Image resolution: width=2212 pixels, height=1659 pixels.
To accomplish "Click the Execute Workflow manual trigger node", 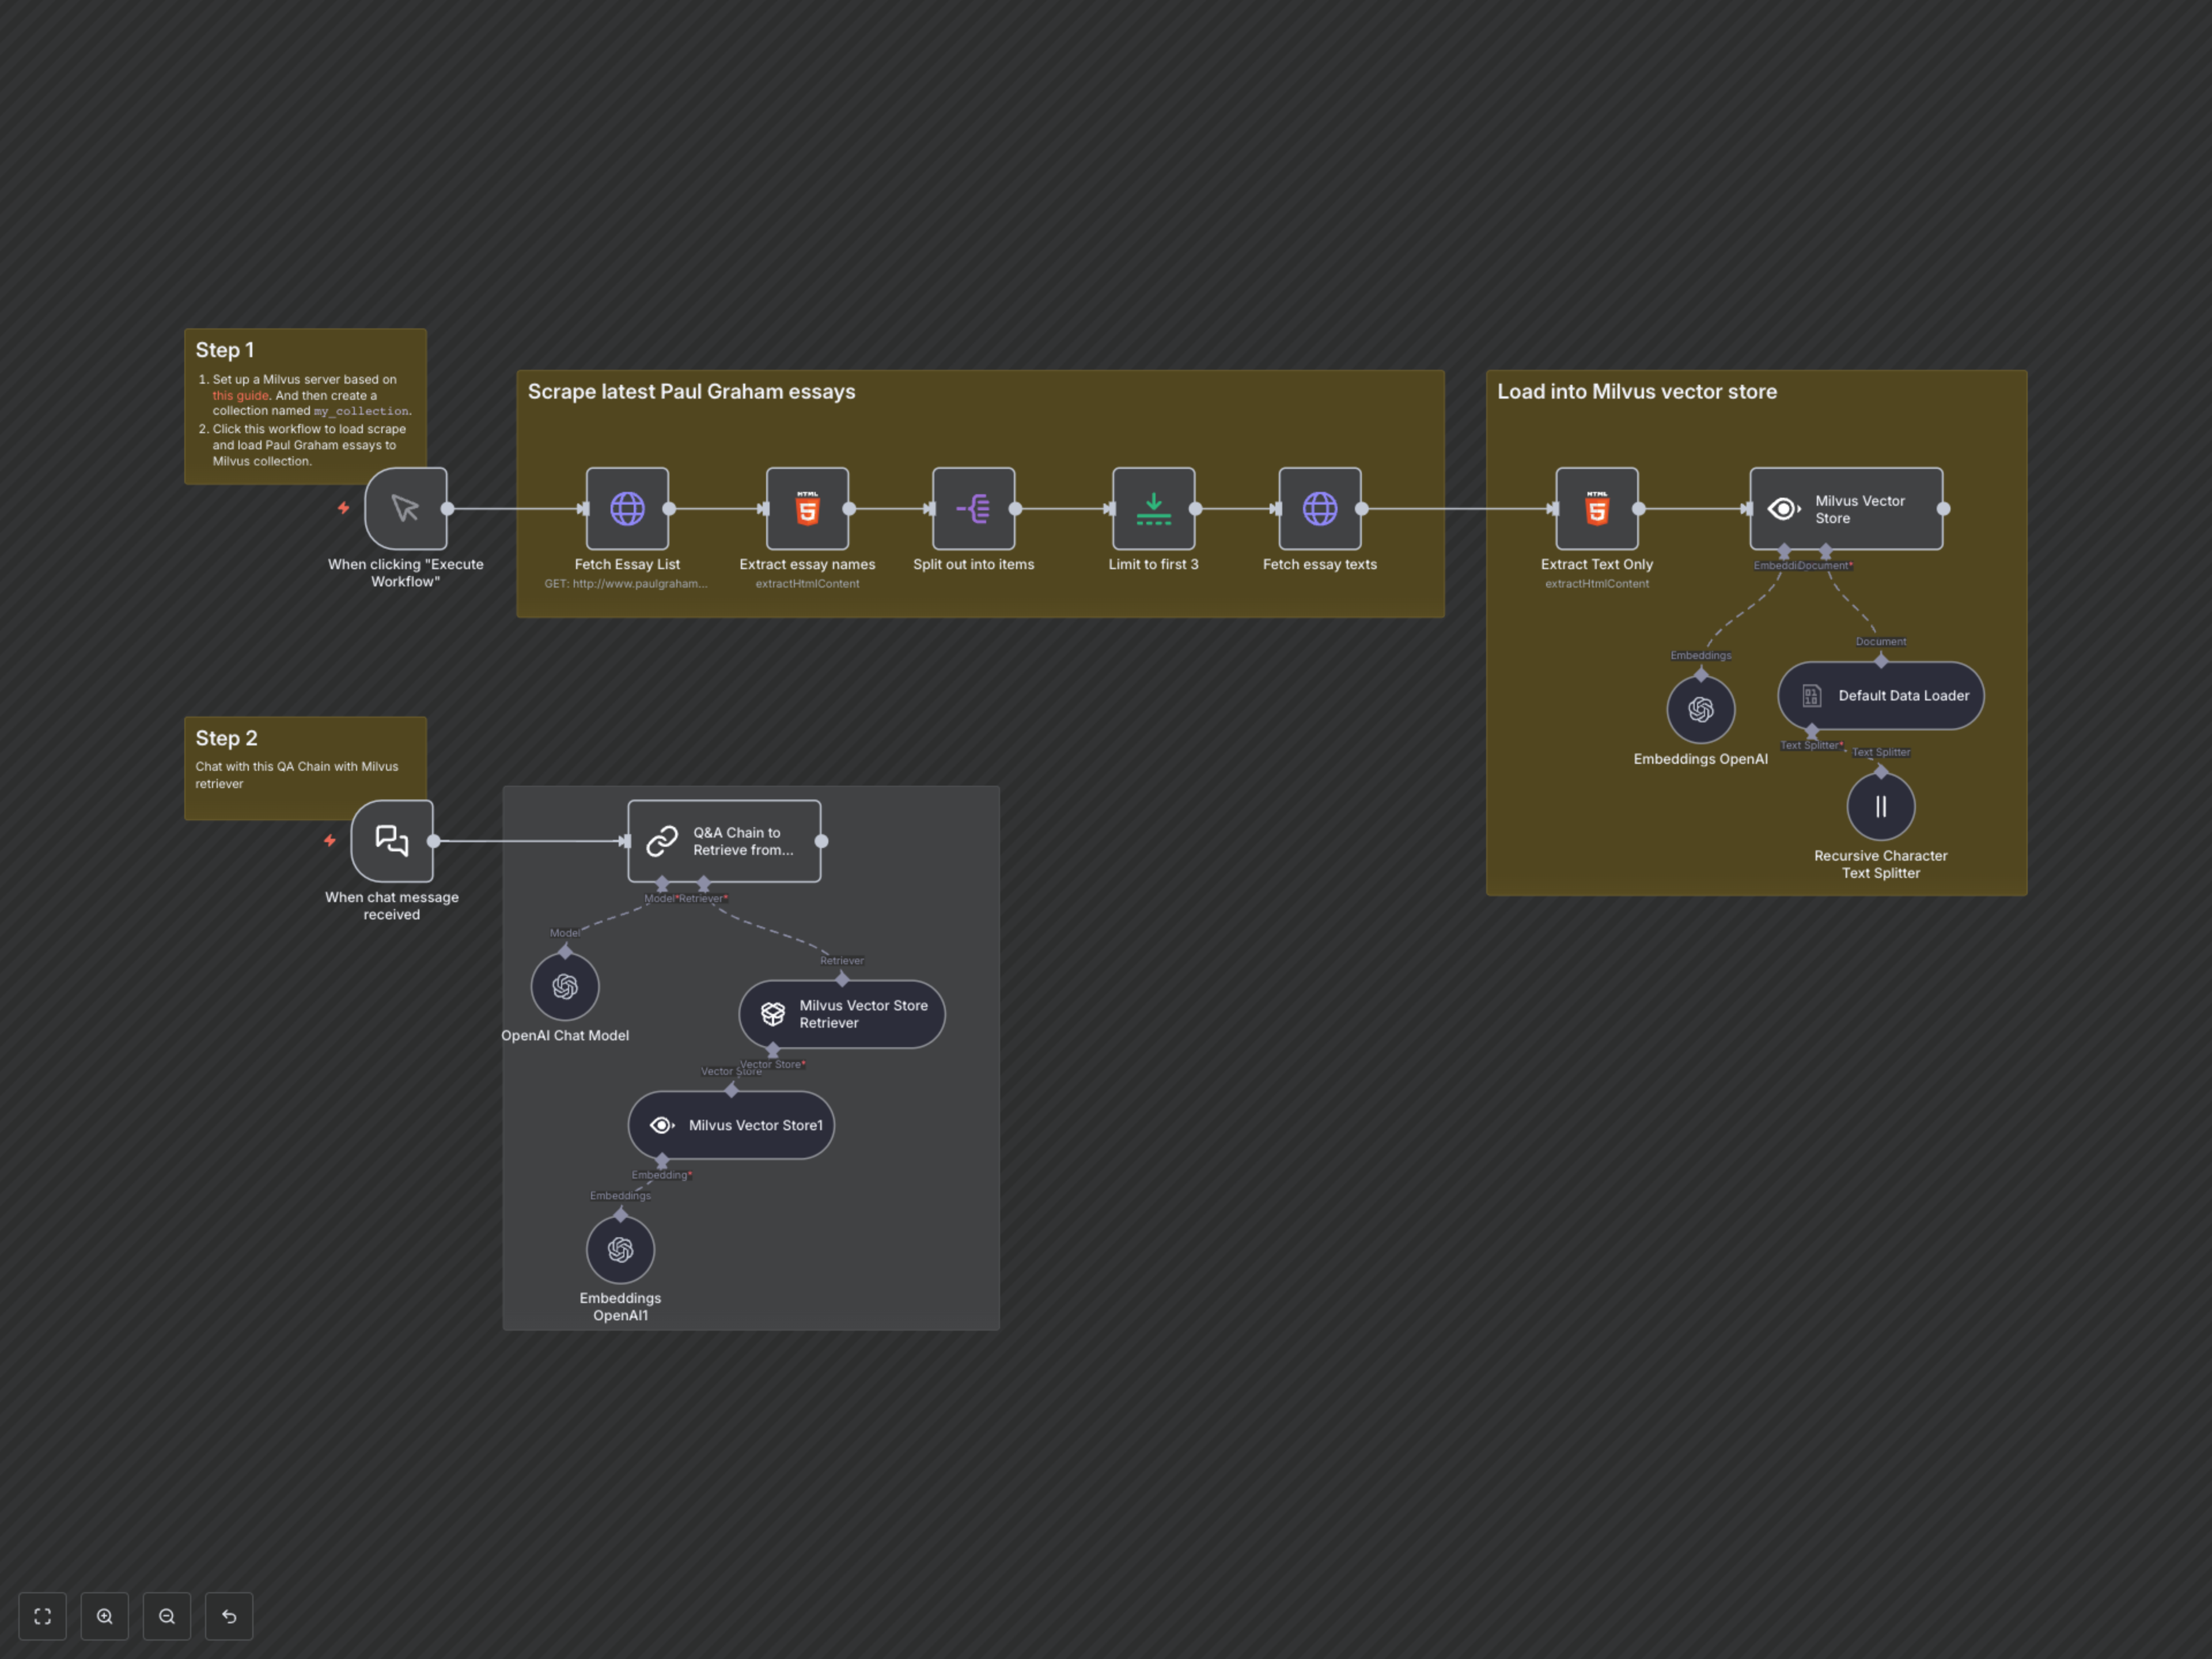I will point(405,508).
